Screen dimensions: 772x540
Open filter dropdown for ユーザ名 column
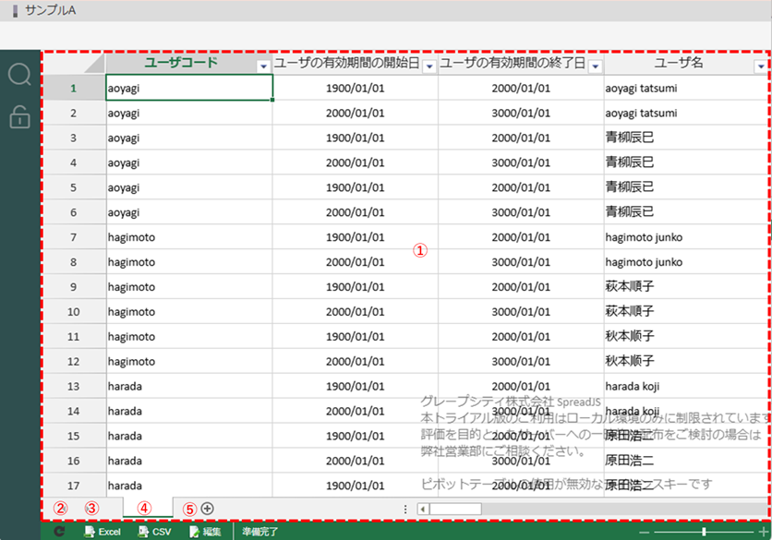761,66
